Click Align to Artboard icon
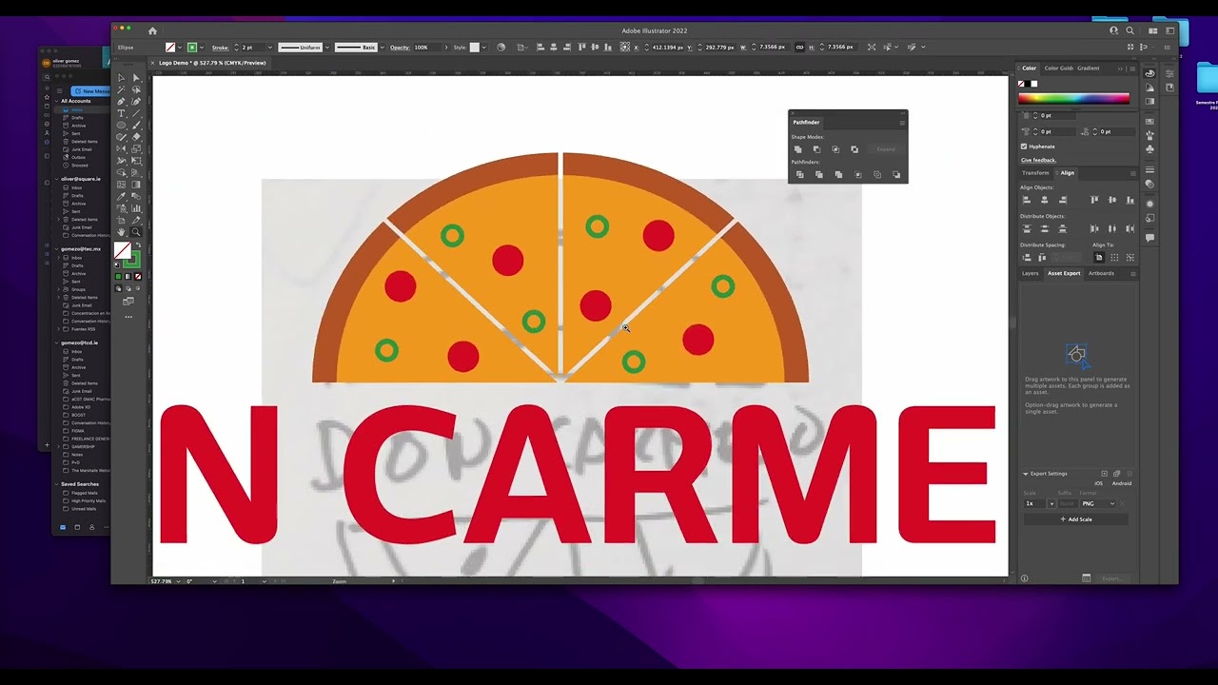This screenshot has height=685, width=1218. [x=1099, y=257]
